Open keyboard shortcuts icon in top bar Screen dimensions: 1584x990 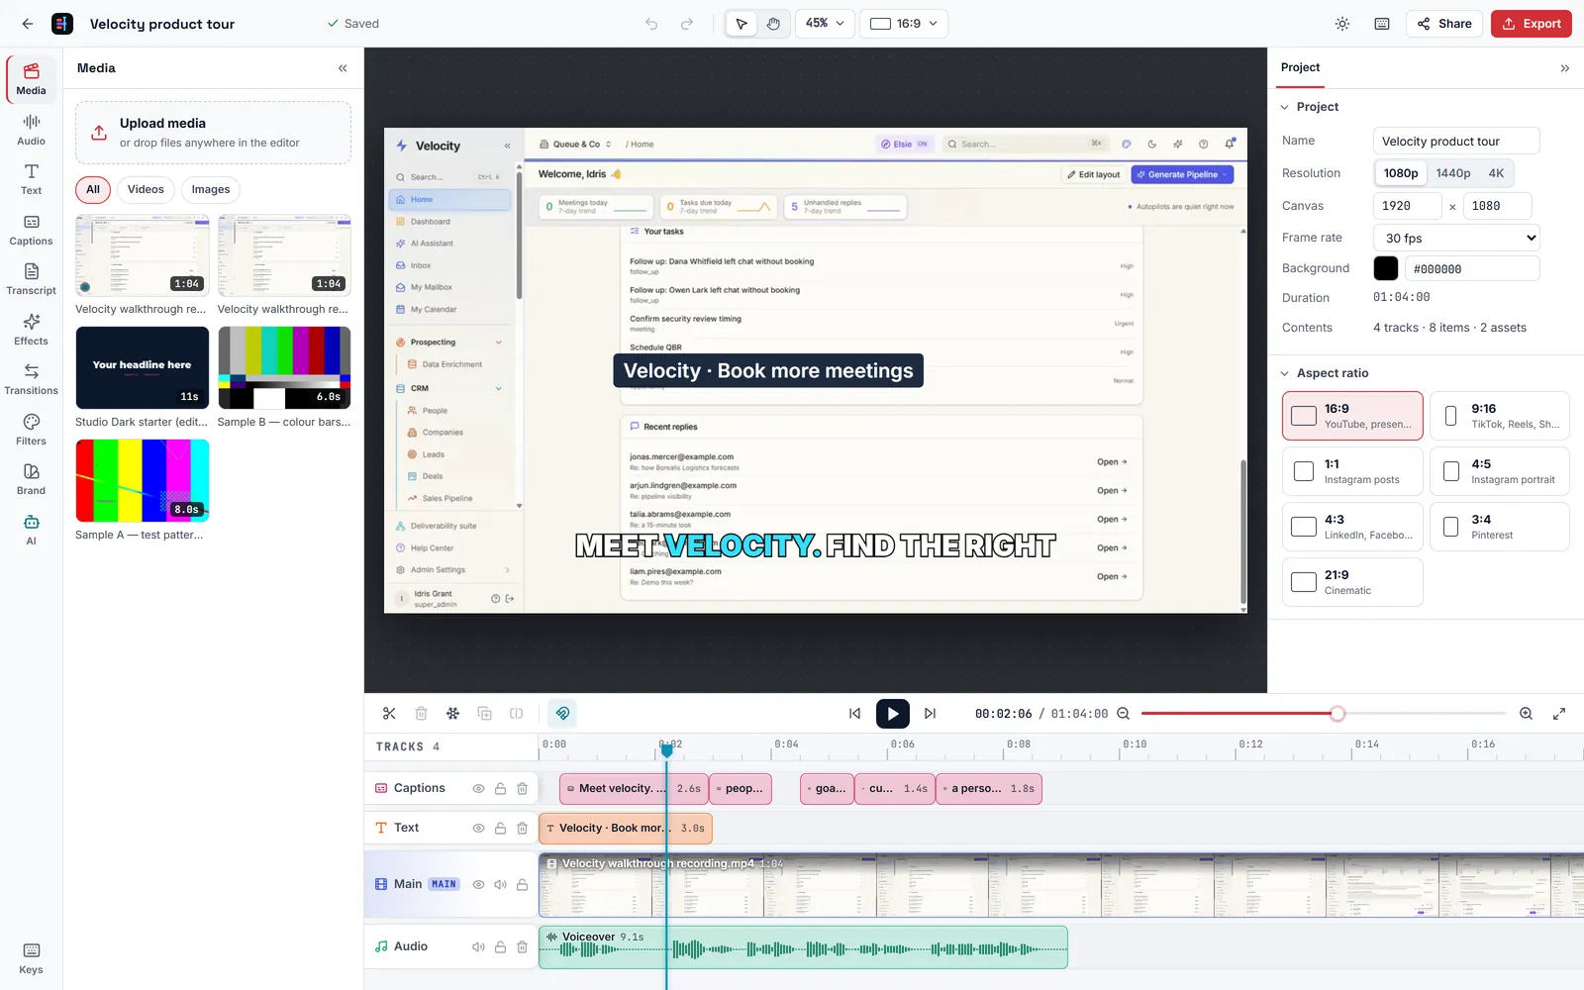tap(1382, 24)
